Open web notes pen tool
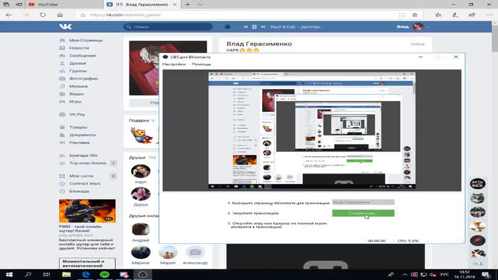Viewport: 498px width, 280px height. pos(455,15)
